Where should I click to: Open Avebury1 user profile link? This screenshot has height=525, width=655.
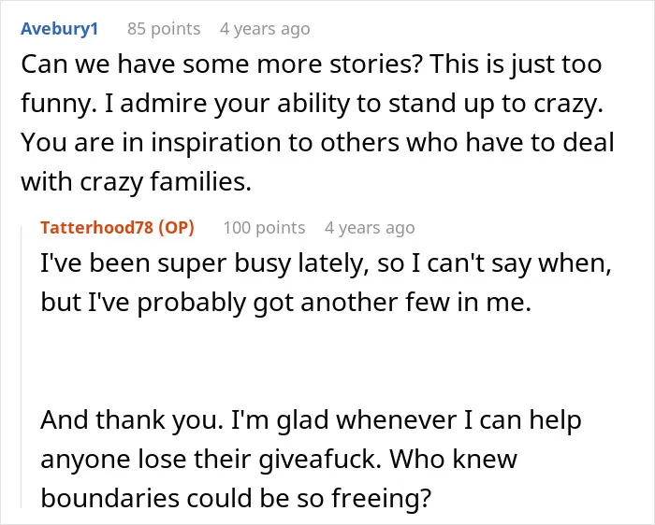[59, 29]
